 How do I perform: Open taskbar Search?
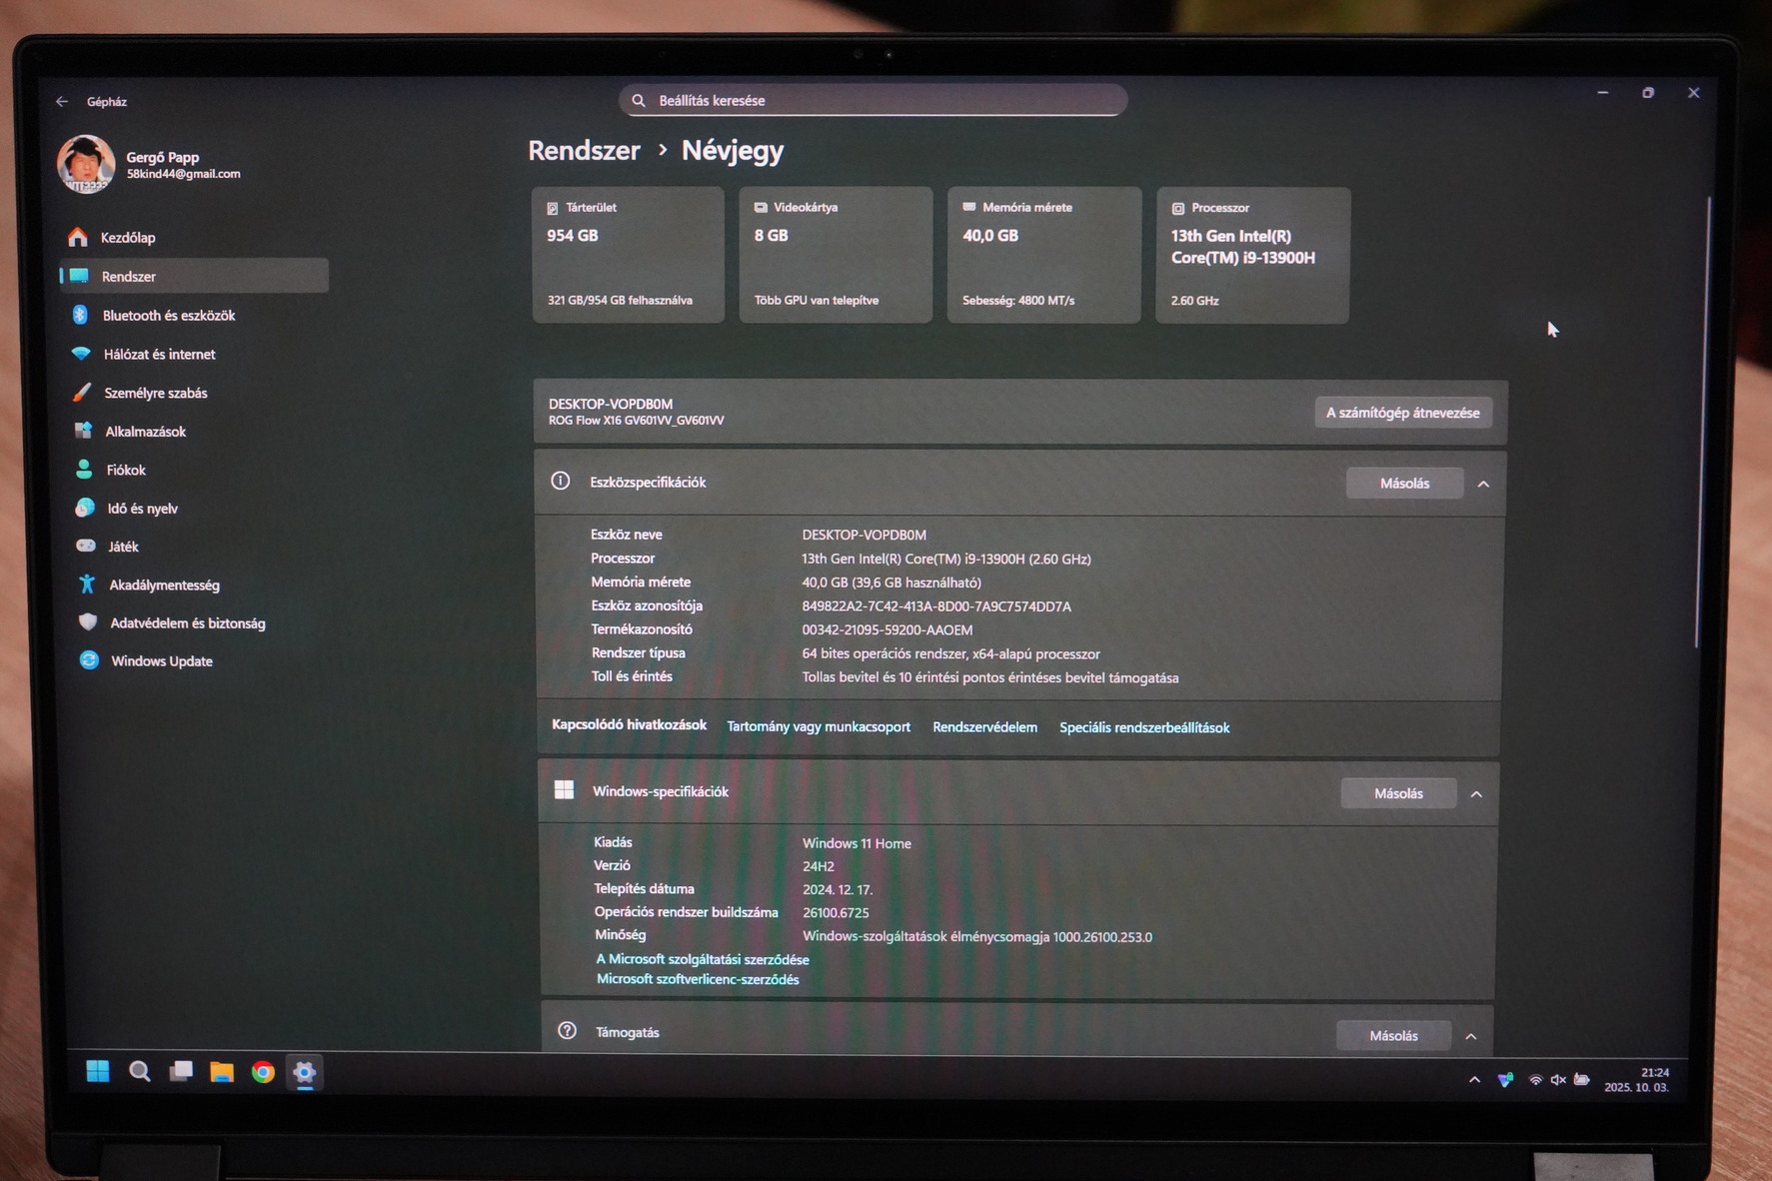coord(140,1072)
